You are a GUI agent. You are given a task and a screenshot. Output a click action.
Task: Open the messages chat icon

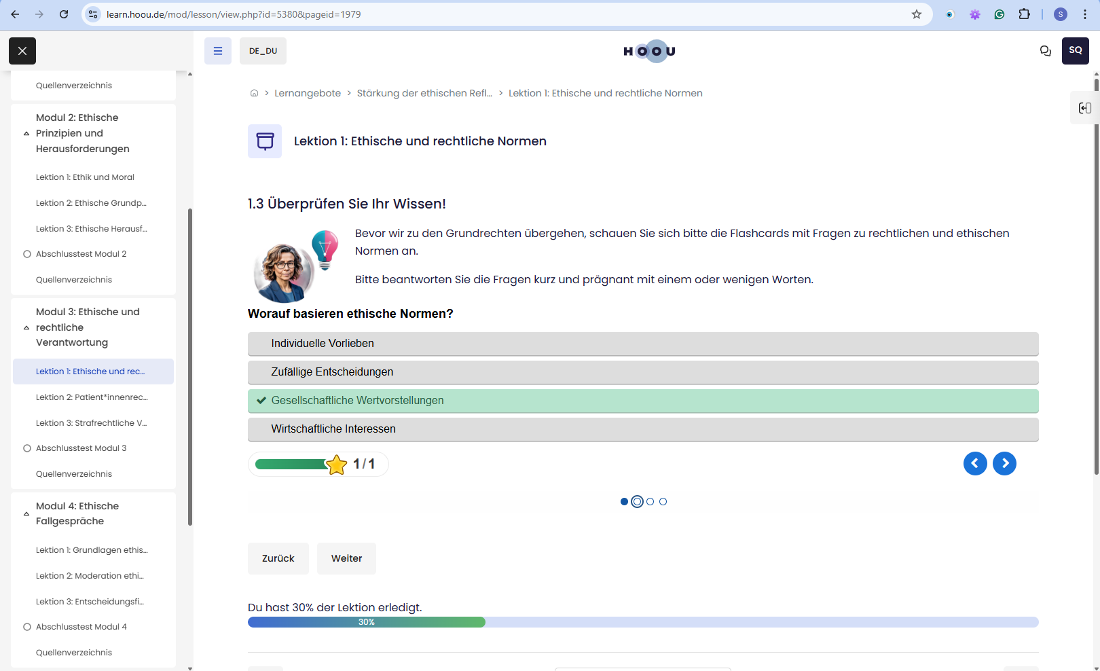1046,51
